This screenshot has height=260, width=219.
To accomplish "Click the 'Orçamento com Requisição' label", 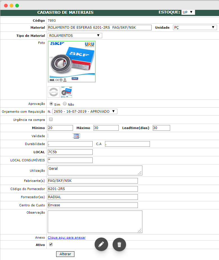I will (x=23, y=112).
